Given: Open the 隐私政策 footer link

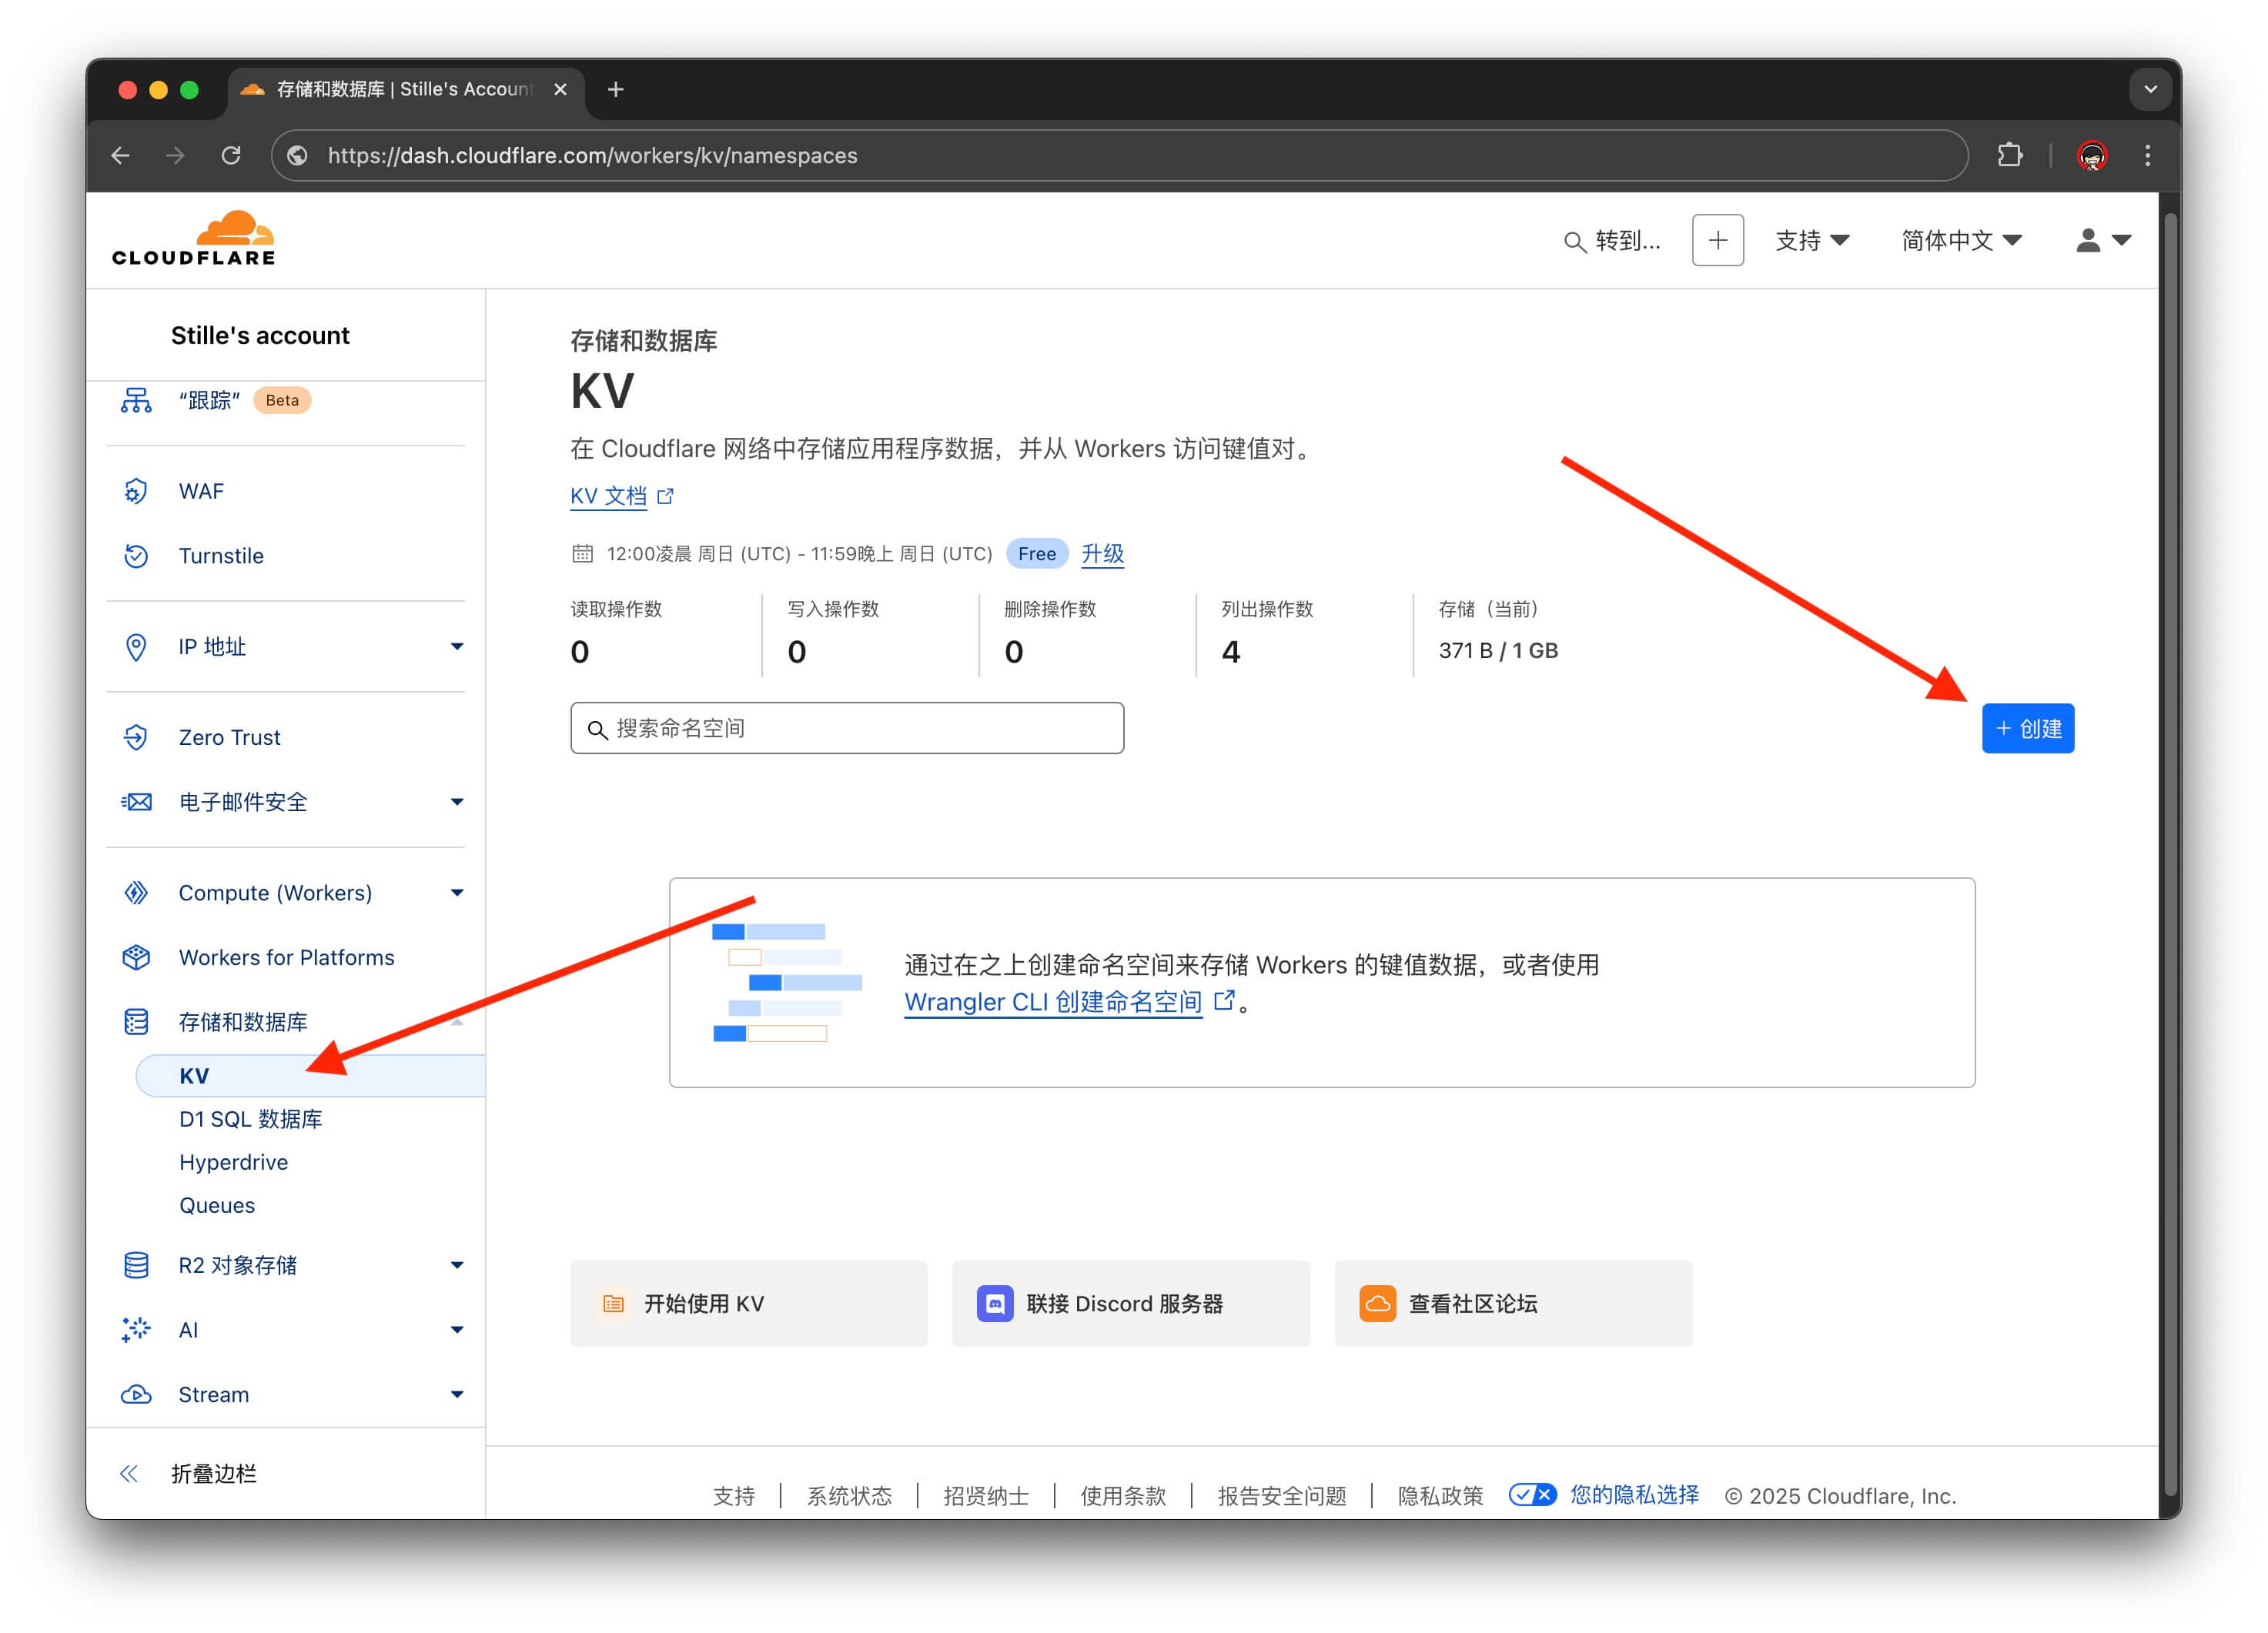Looking at the screenshot, I should pos(1440,1495).
